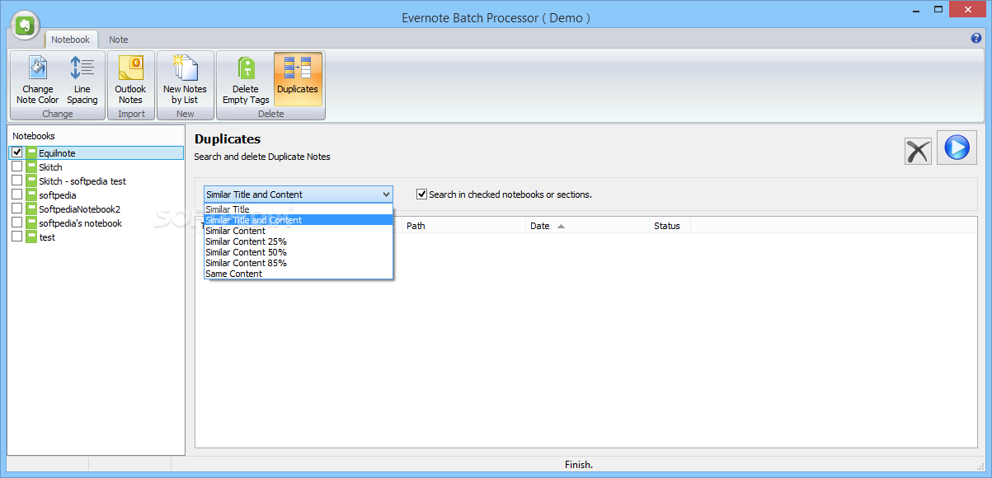Close the Evernote Batch Processor window
Image resolution: width=992 pixels, height=478 pixels.
(966, 9)
